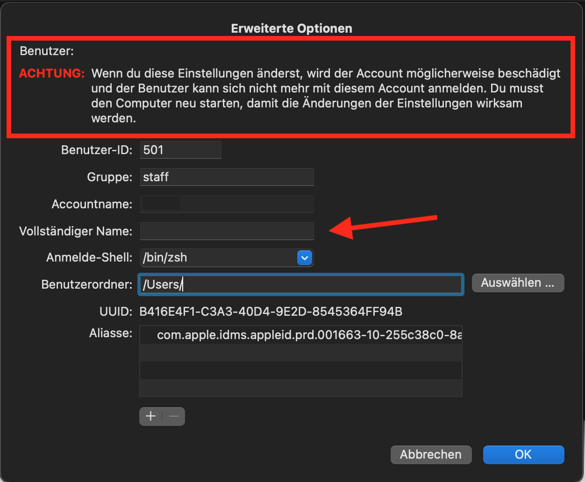Screen dimensions: 585x482
Task: Click the red ACHTUNG warning label
Action: (51, 73)
